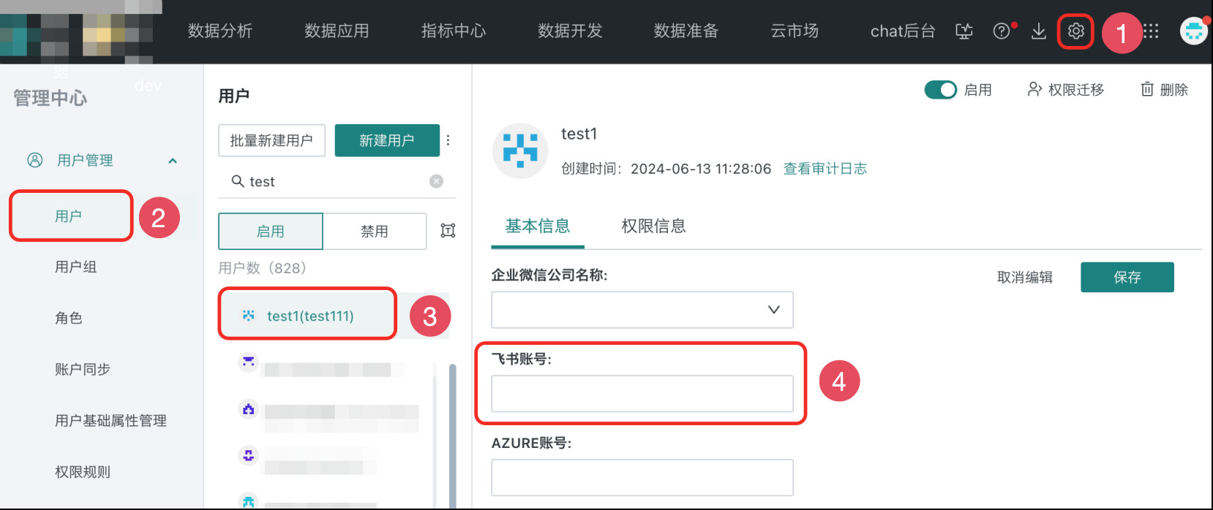
Task: Open the 查看审计日志 link
Action: pyautogui.click(x=825, y=169)
